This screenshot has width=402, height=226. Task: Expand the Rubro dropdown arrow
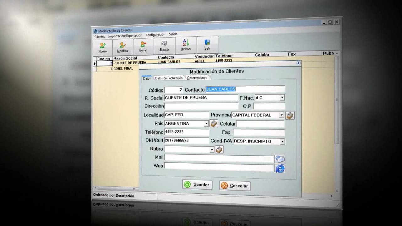[x=212, y=150]
